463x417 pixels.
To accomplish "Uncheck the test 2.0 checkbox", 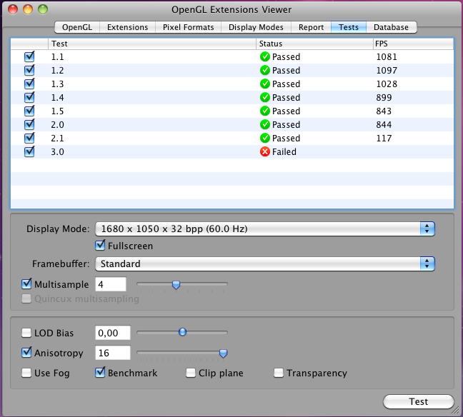I will coord(29,124).
